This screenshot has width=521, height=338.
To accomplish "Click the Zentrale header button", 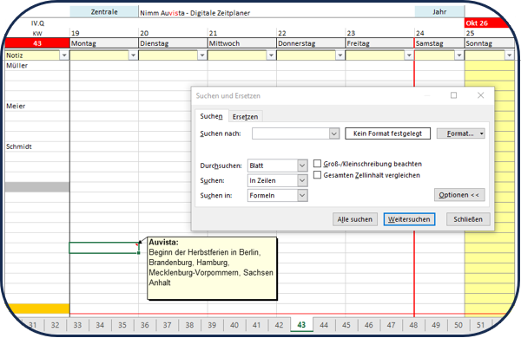I will tap(104, 12).
